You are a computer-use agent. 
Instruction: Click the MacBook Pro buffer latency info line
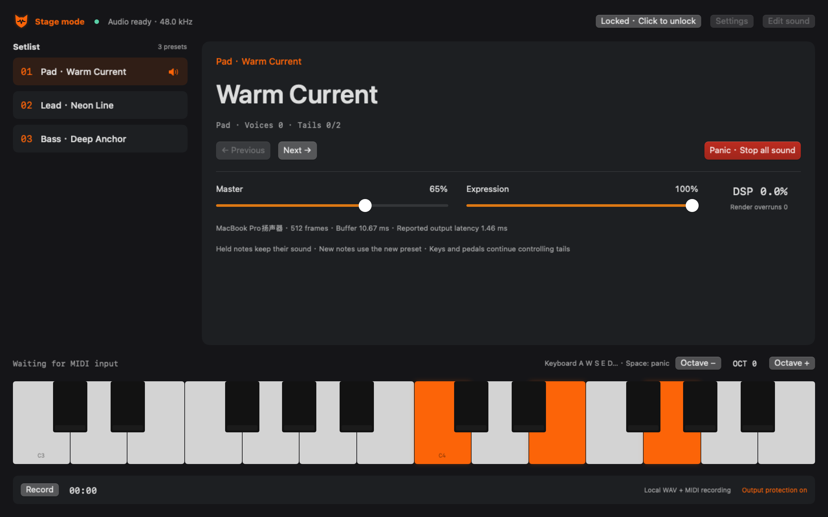(x=362, y=228)
